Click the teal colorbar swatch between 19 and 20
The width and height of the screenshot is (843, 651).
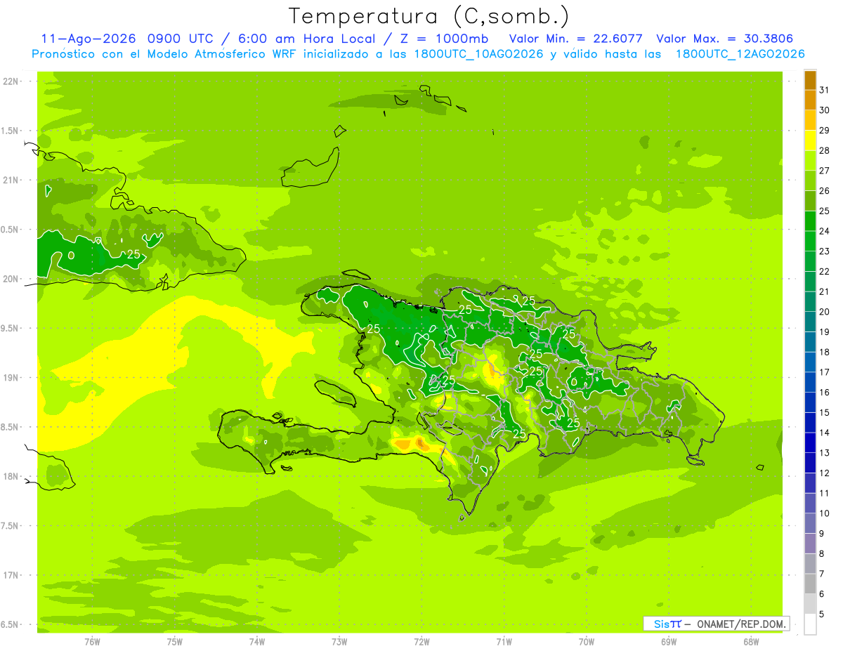coord(810,322)
